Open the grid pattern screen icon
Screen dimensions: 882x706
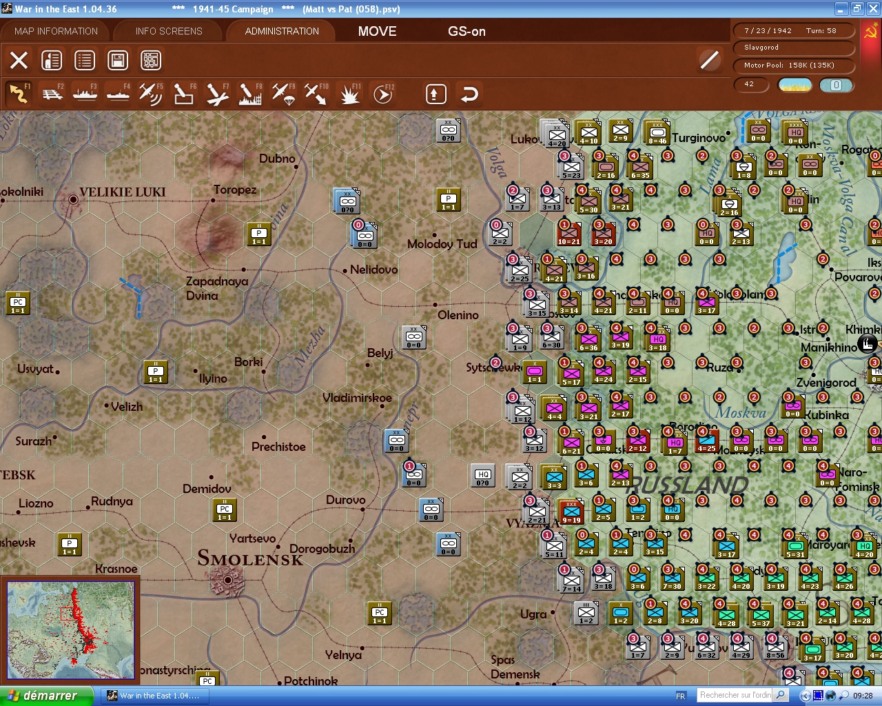(x=151, y=60)
